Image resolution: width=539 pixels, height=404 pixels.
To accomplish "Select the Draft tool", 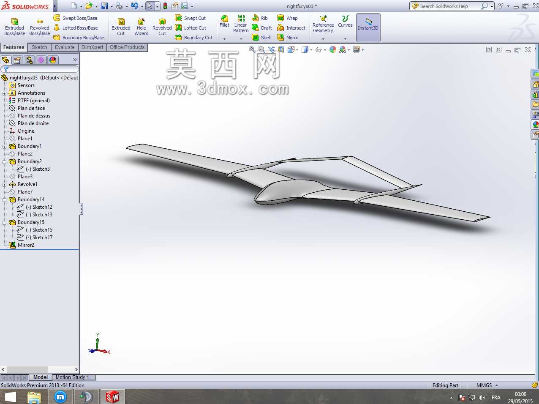I will pos(262,28).
